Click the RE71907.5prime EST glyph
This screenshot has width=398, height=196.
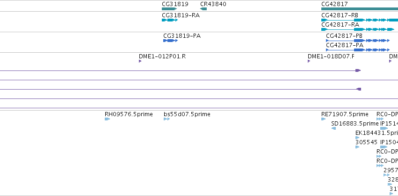tap(323, 119)
